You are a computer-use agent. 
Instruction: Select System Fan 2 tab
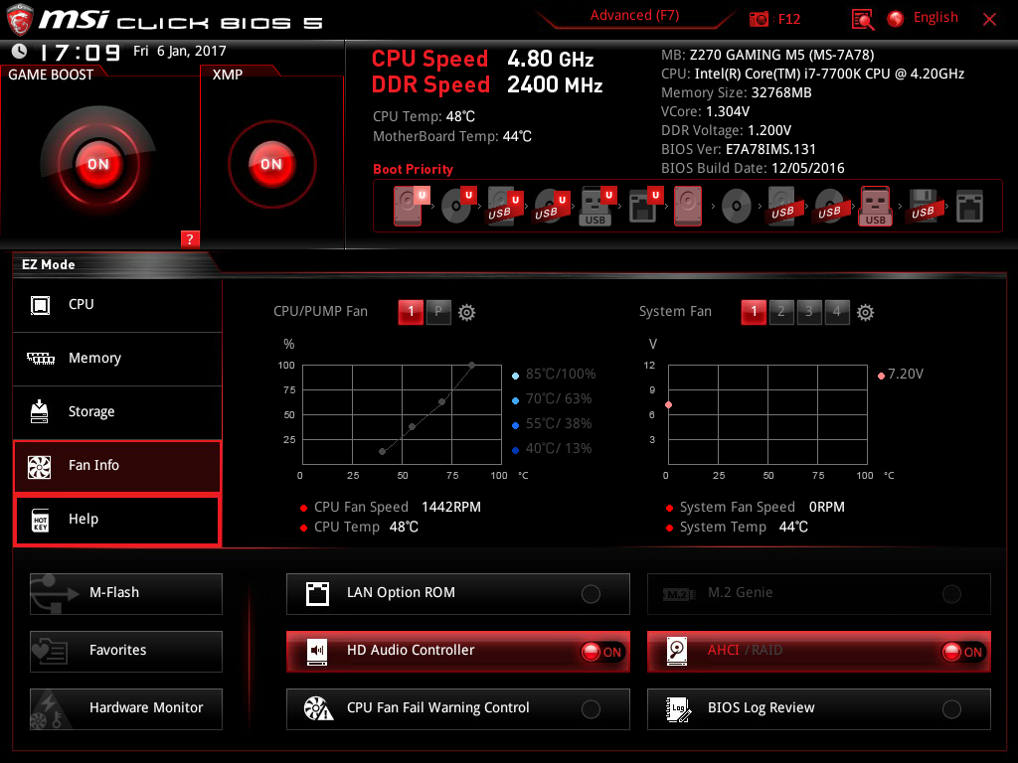point(781,312)
